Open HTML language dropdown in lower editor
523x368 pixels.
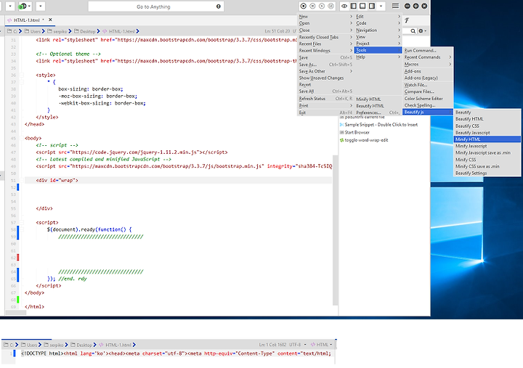[322, 345]
